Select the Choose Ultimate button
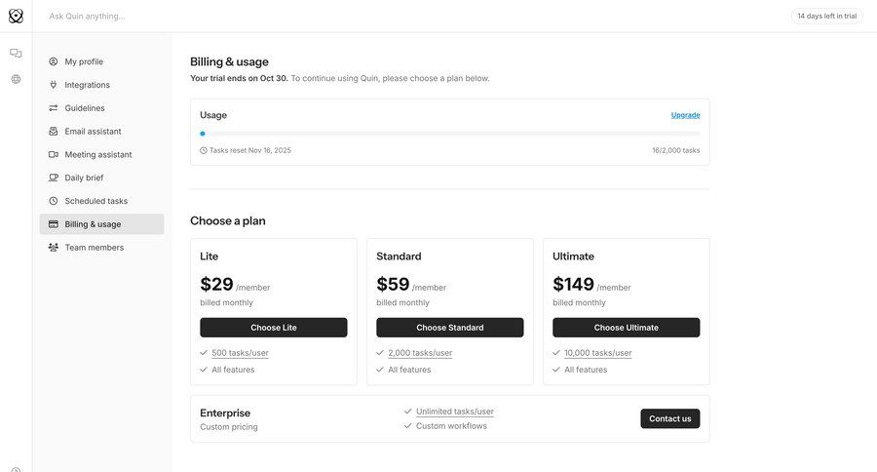Screen dimensions: 877x472 coord(626,328)
